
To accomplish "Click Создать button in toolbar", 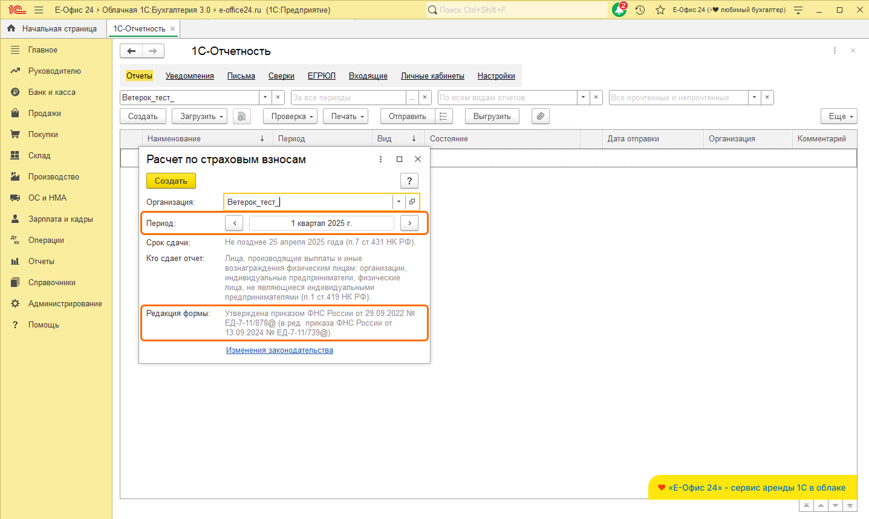I will pos(143,116).
